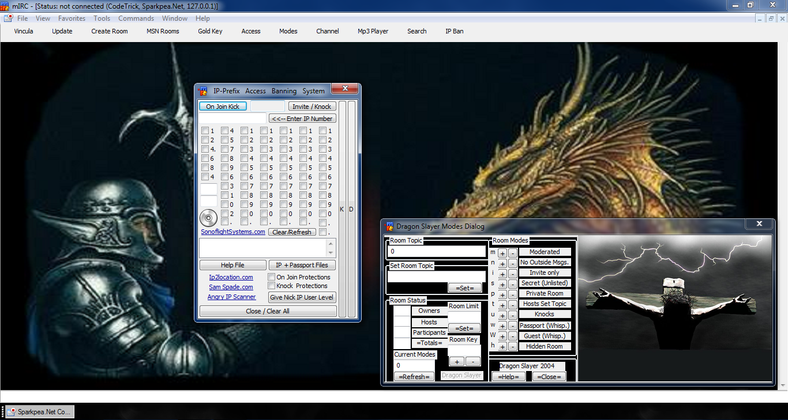
Task: Click the + button under Room Key
Action: click(456, 361)
